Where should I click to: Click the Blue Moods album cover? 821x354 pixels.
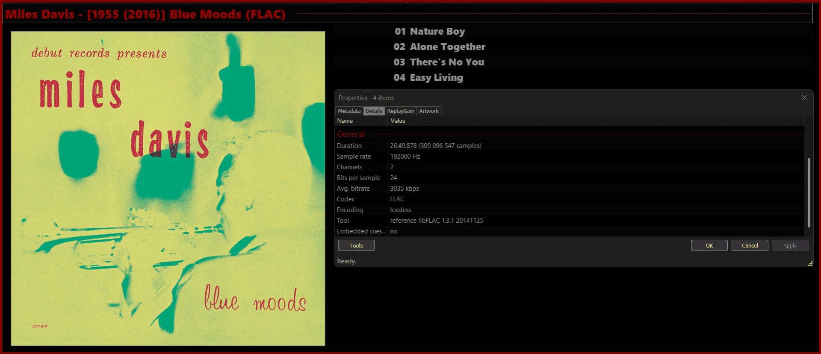coord(168,188)
